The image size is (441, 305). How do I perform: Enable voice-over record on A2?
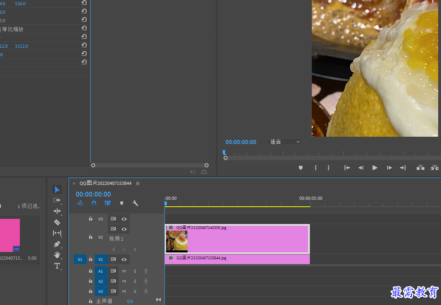click(x=146, y=281)
